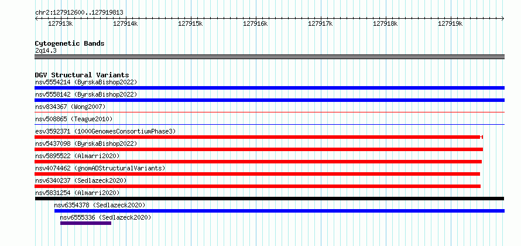The width and height of the screenshot is (521, 246).
Task: Click the 127919k ruler tick label
Action: click(x=450, y=23)
